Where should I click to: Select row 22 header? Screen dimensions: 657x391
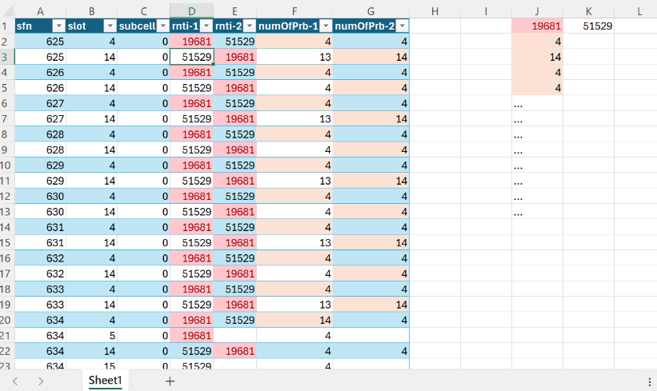point(7,351)
